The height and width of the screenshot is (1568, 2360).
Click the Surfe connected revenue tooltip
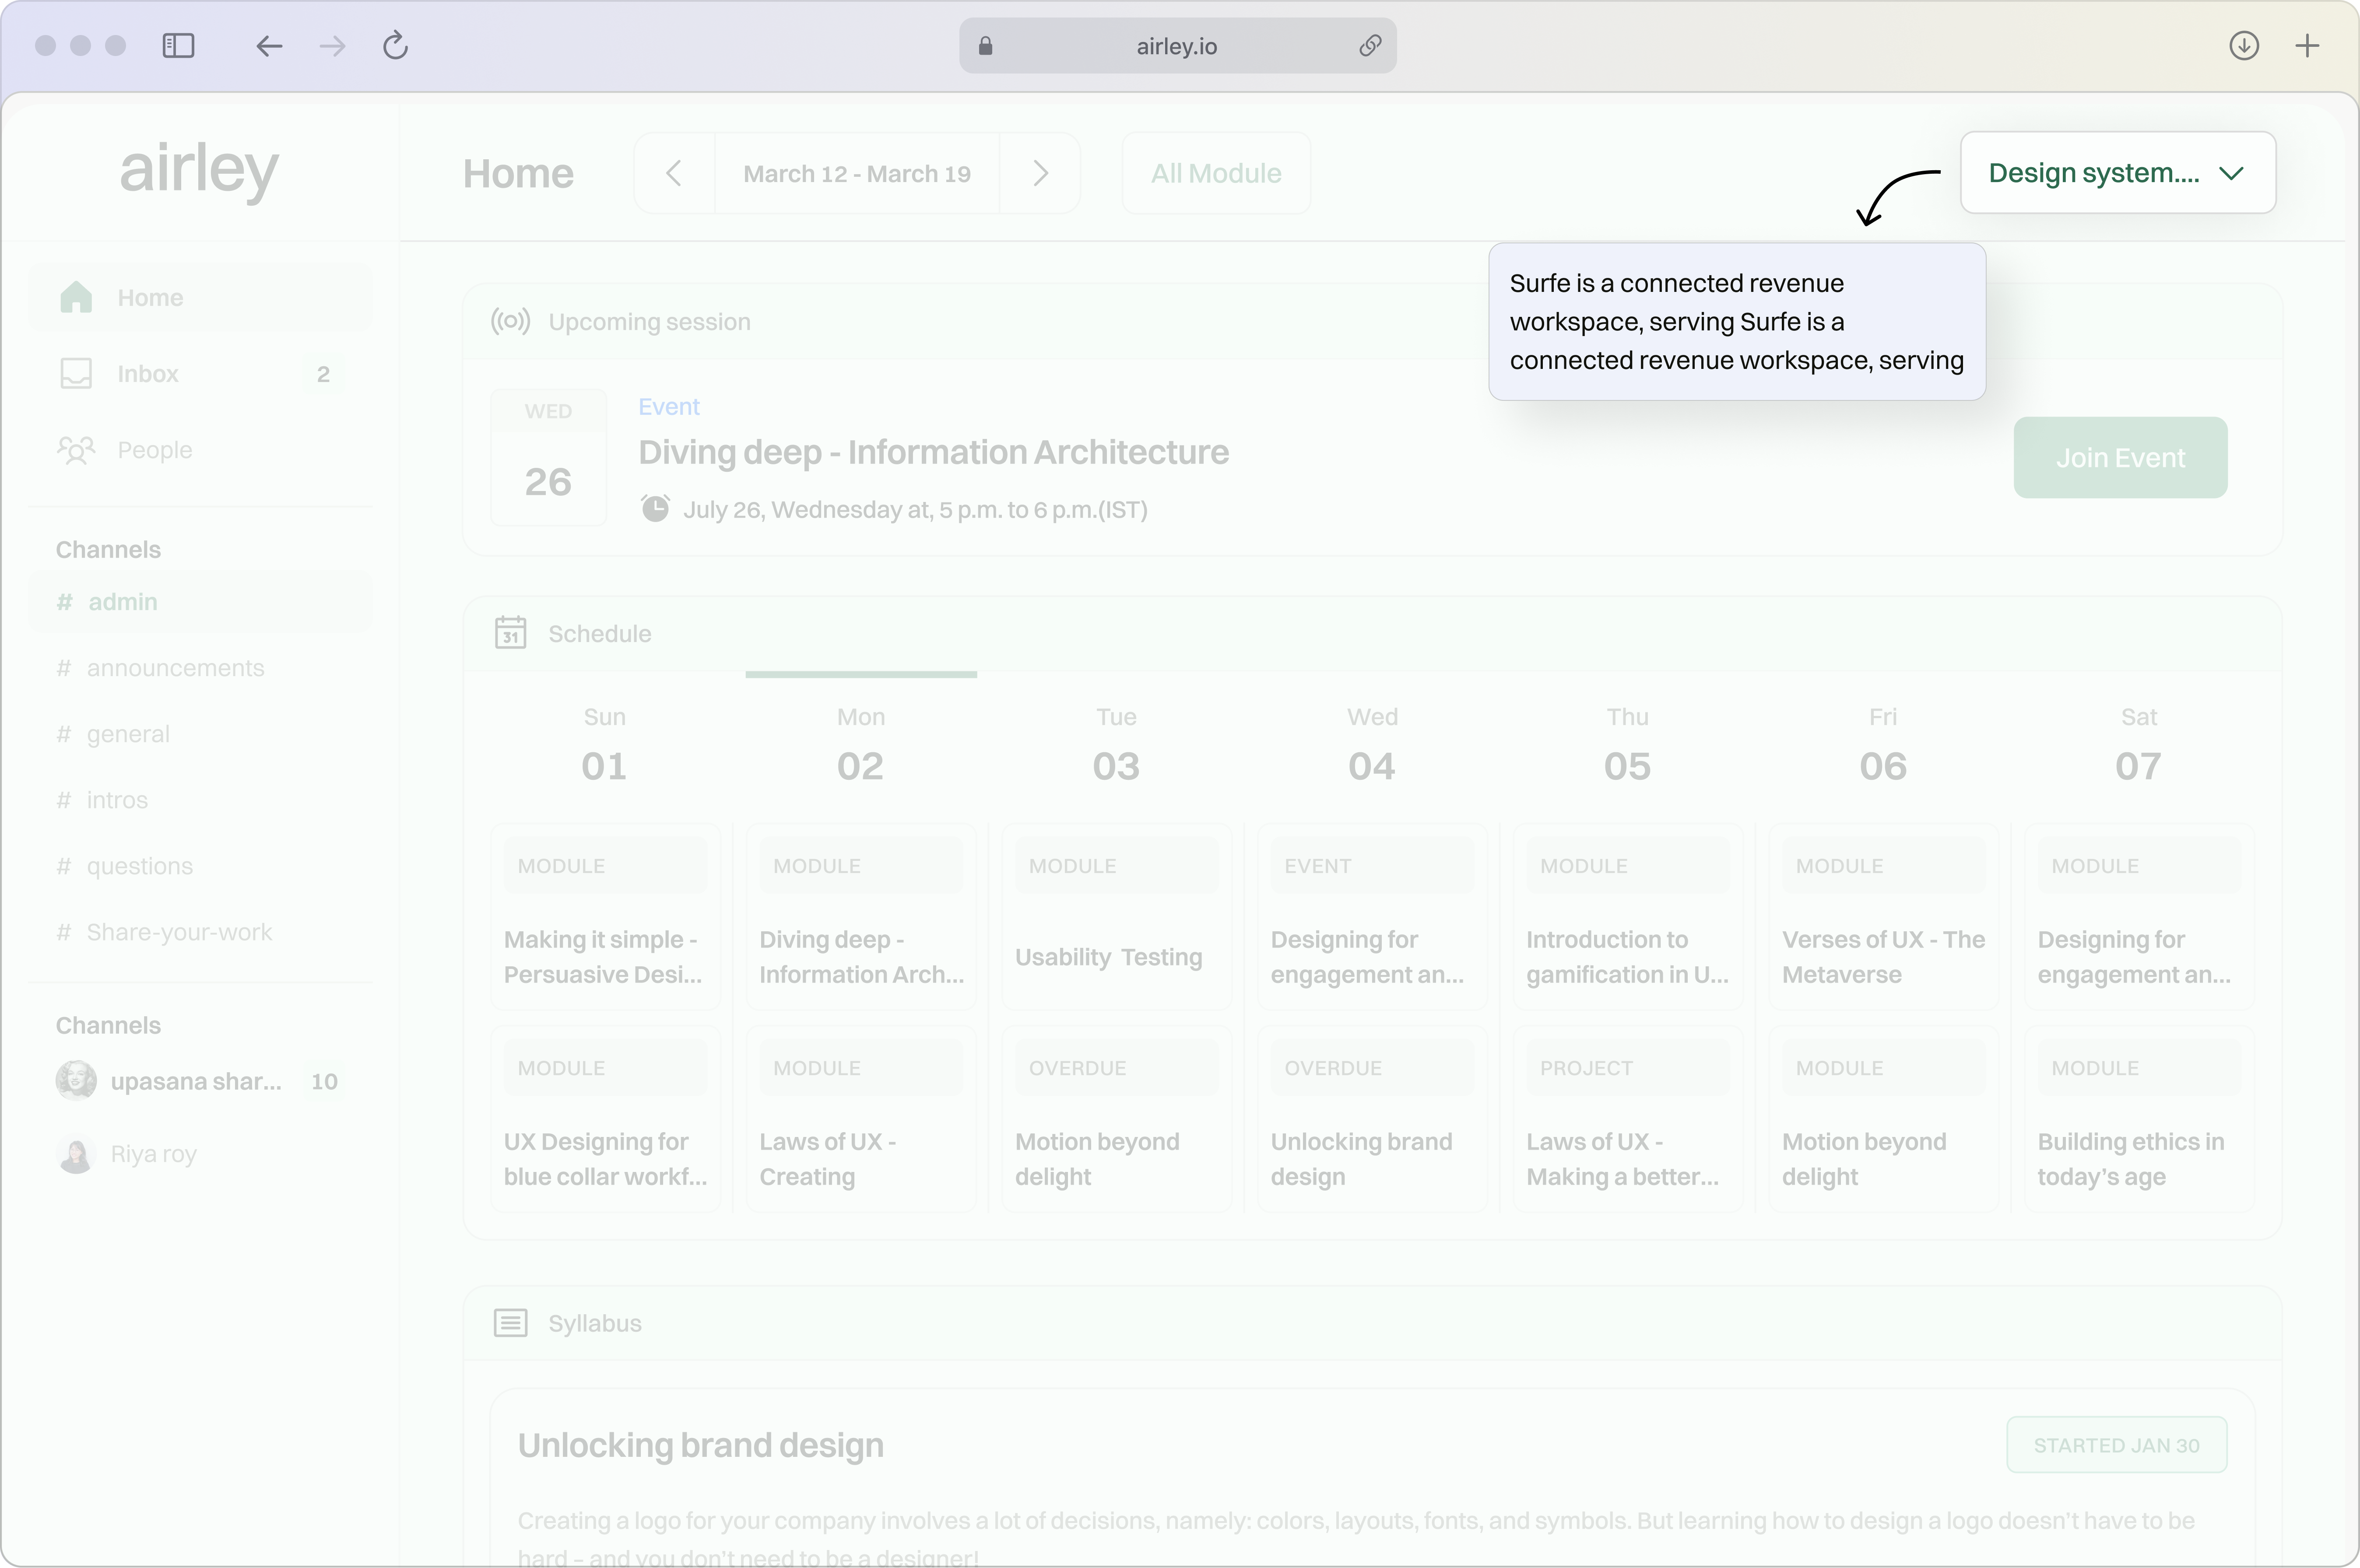click(1737, 322)
